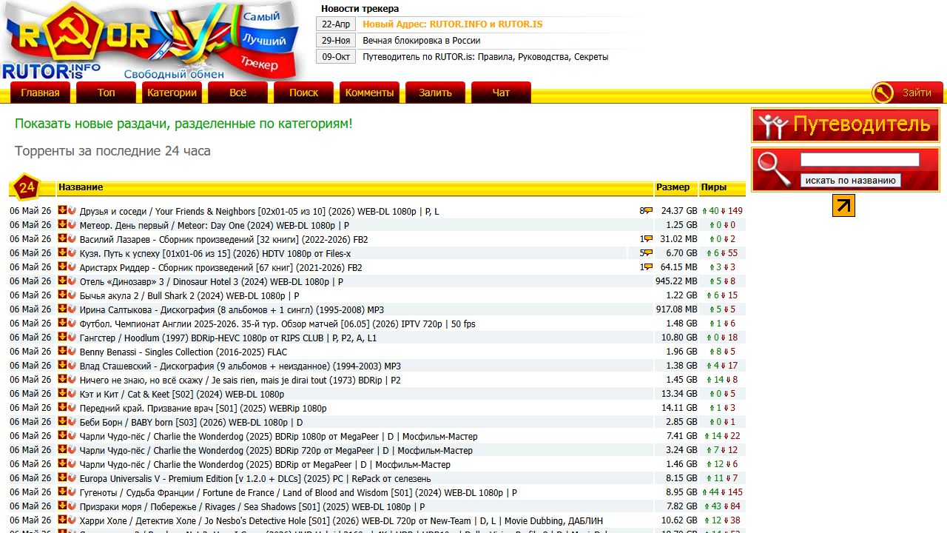The height and width of the screenshot is (533, 947).
Task: Open the Путеводитель guide banner
Action: point(846,125)
